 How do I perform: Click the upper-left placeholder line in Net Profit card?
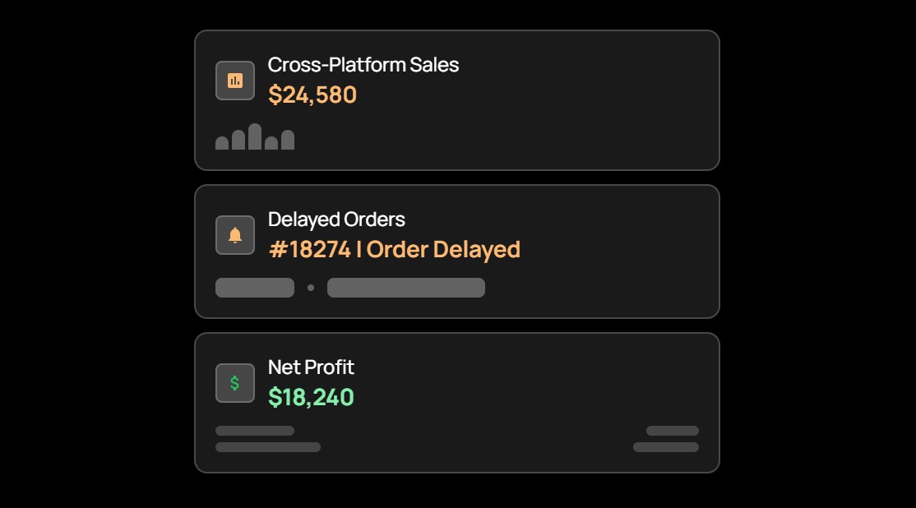pyautogui.click(x=255, y=431)
